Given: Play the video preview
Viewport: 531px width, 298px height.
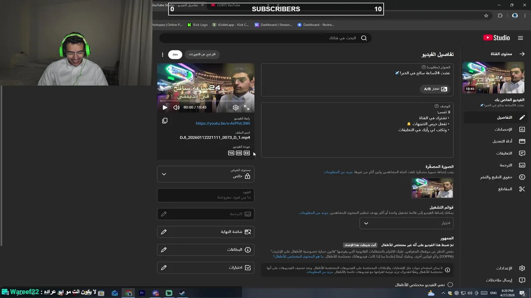Looking at the screenshot, I should pyautogui.click(x=165, y=108).
